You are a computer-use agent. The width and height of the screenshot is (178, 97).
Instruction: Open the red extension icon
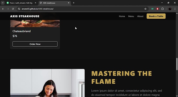157,9
